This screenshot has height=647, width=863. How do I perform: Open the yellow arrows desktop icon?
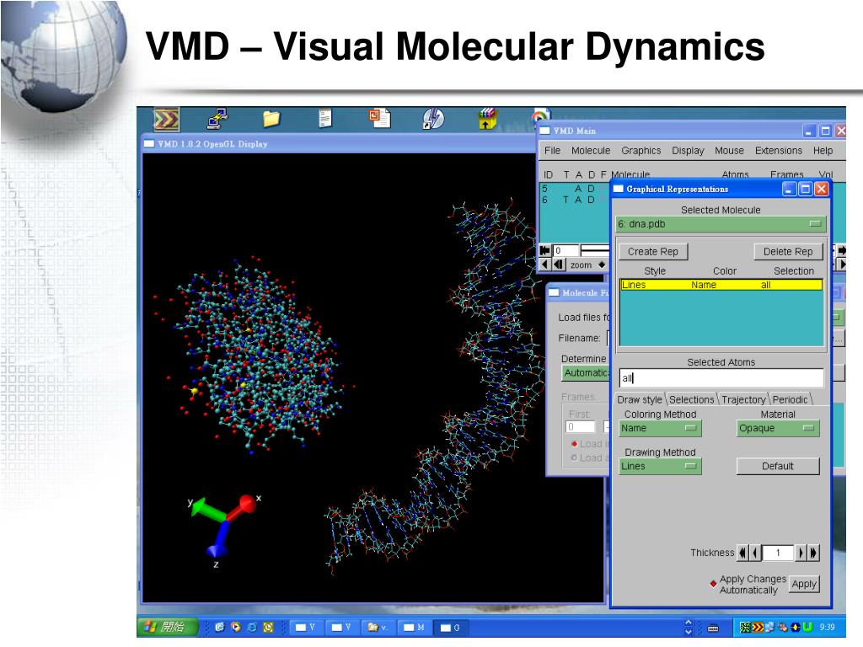click(166, 119)
